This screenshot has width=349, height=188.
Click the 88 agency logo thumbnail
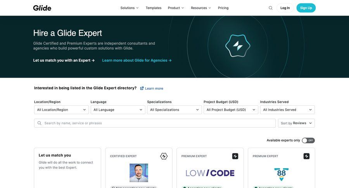tap(282, 174)
